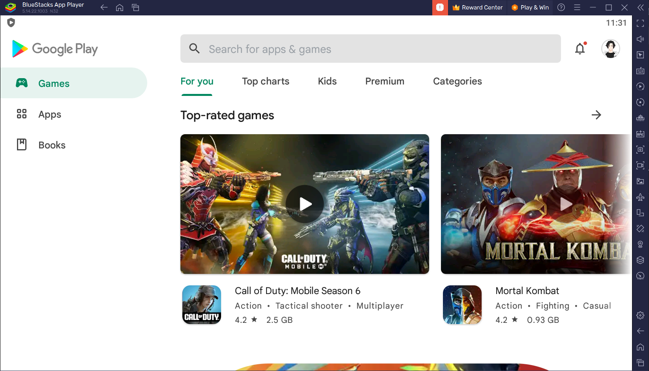649x371 pixels.
Task: Open BlueStacks hamburger menu
Action: pyautogui.click(x=577, y=7)
